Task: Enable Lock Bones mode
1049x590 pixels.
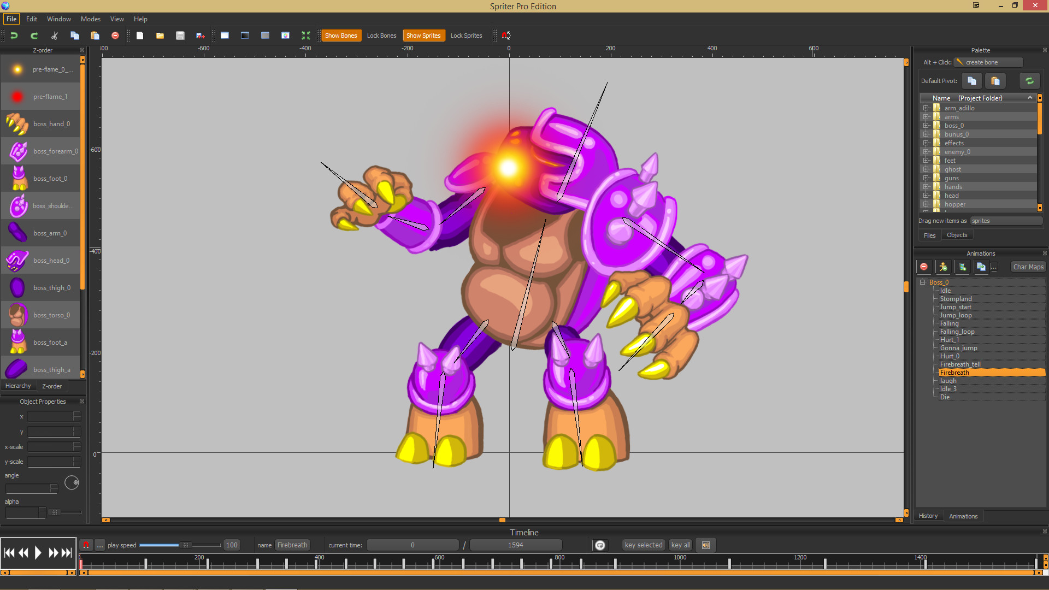Action: pos(381,35)
